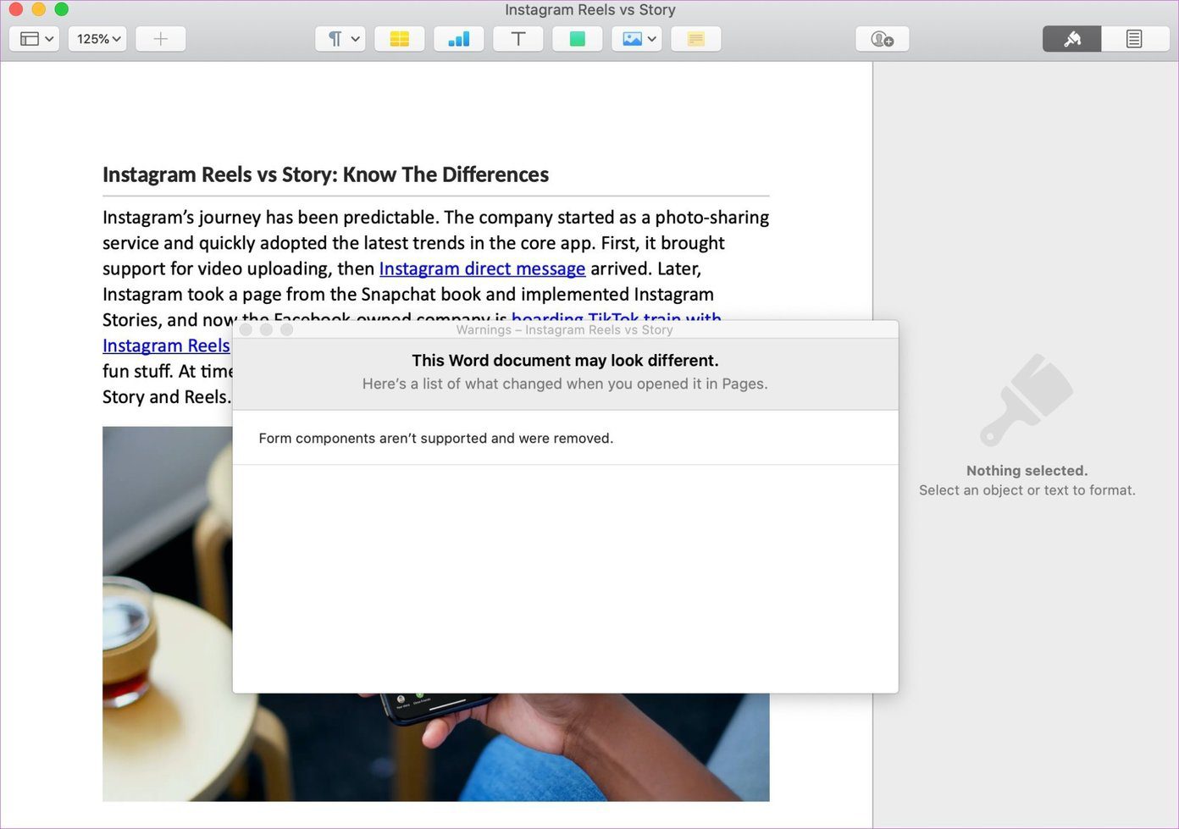Insert a chart using Chart icon
1179x829 pixels.
point(458,39)
